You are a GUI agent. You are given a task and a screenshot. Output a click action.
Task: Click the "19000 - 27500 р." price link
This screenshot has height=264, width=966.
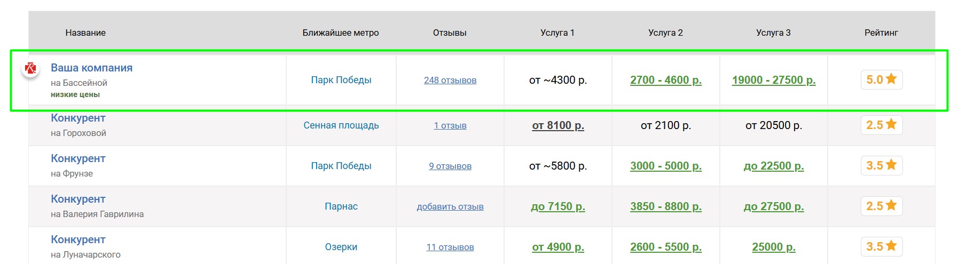(773, 80)
